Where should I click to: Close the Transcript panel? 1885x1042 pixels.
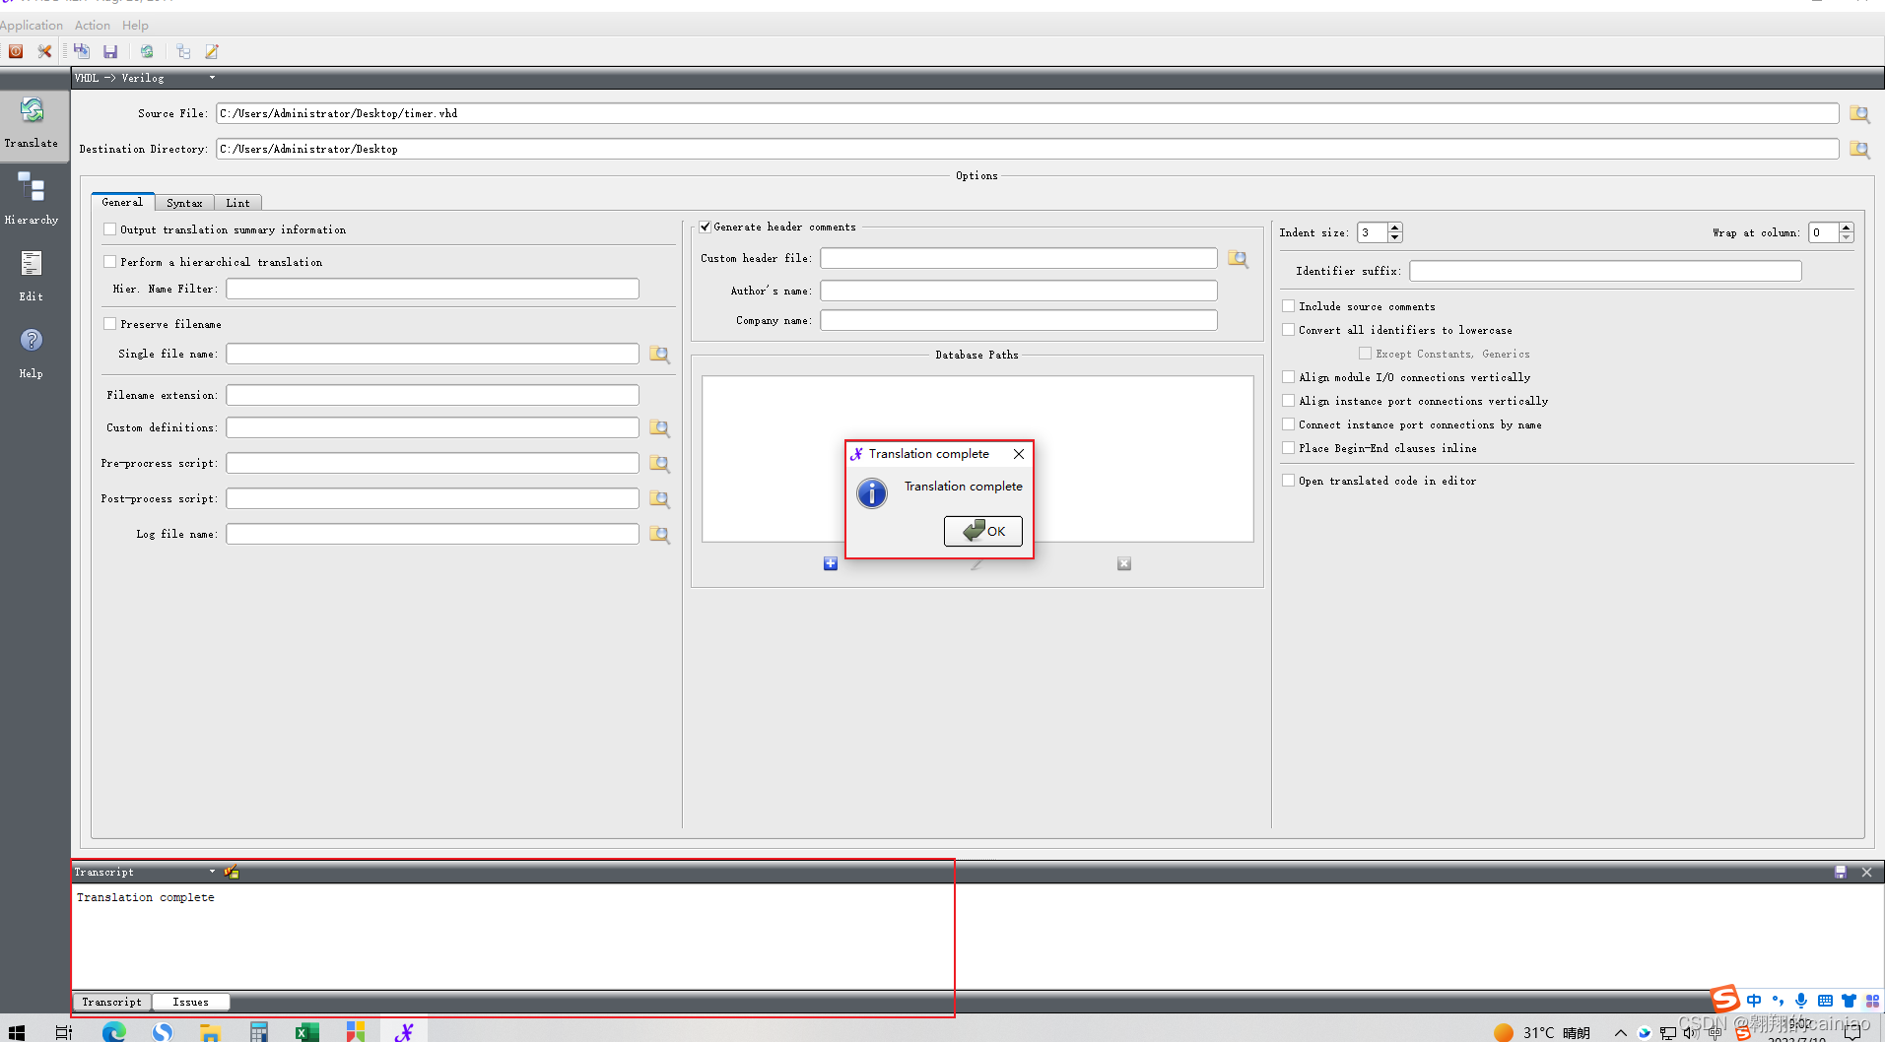1866,873
